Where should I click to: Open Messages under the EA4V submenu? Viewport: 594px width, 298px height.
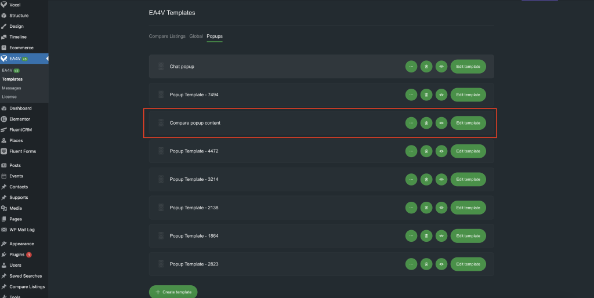pos(12,88)
